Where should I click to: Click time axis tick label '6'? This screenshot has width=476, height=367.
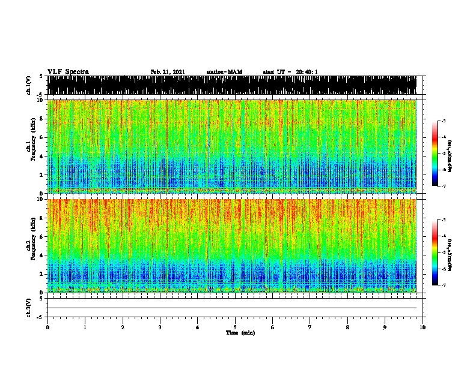(273, 327)
